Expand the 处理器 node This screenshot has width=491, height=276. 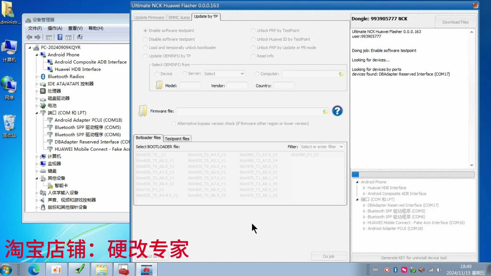(x=37, y=91)
